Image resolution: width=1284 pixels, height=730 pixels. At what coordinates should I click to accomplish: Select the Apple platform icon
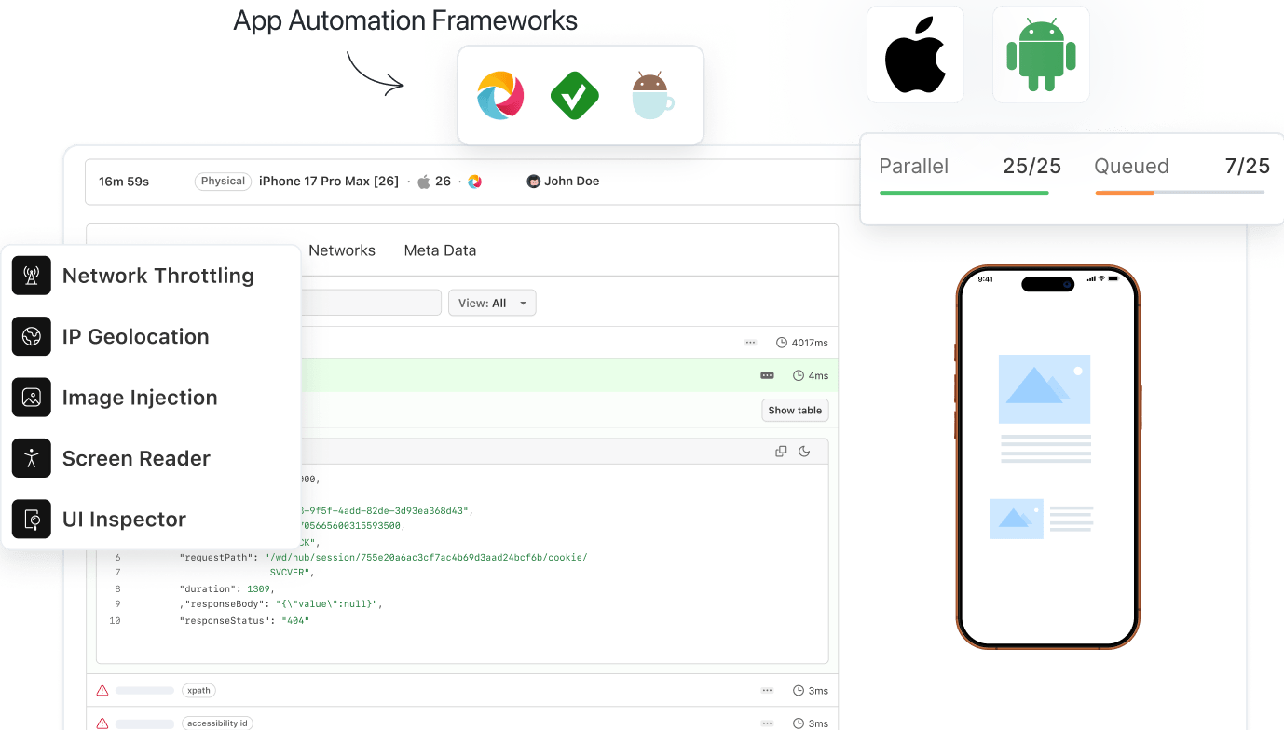click(x=915, y=54)
